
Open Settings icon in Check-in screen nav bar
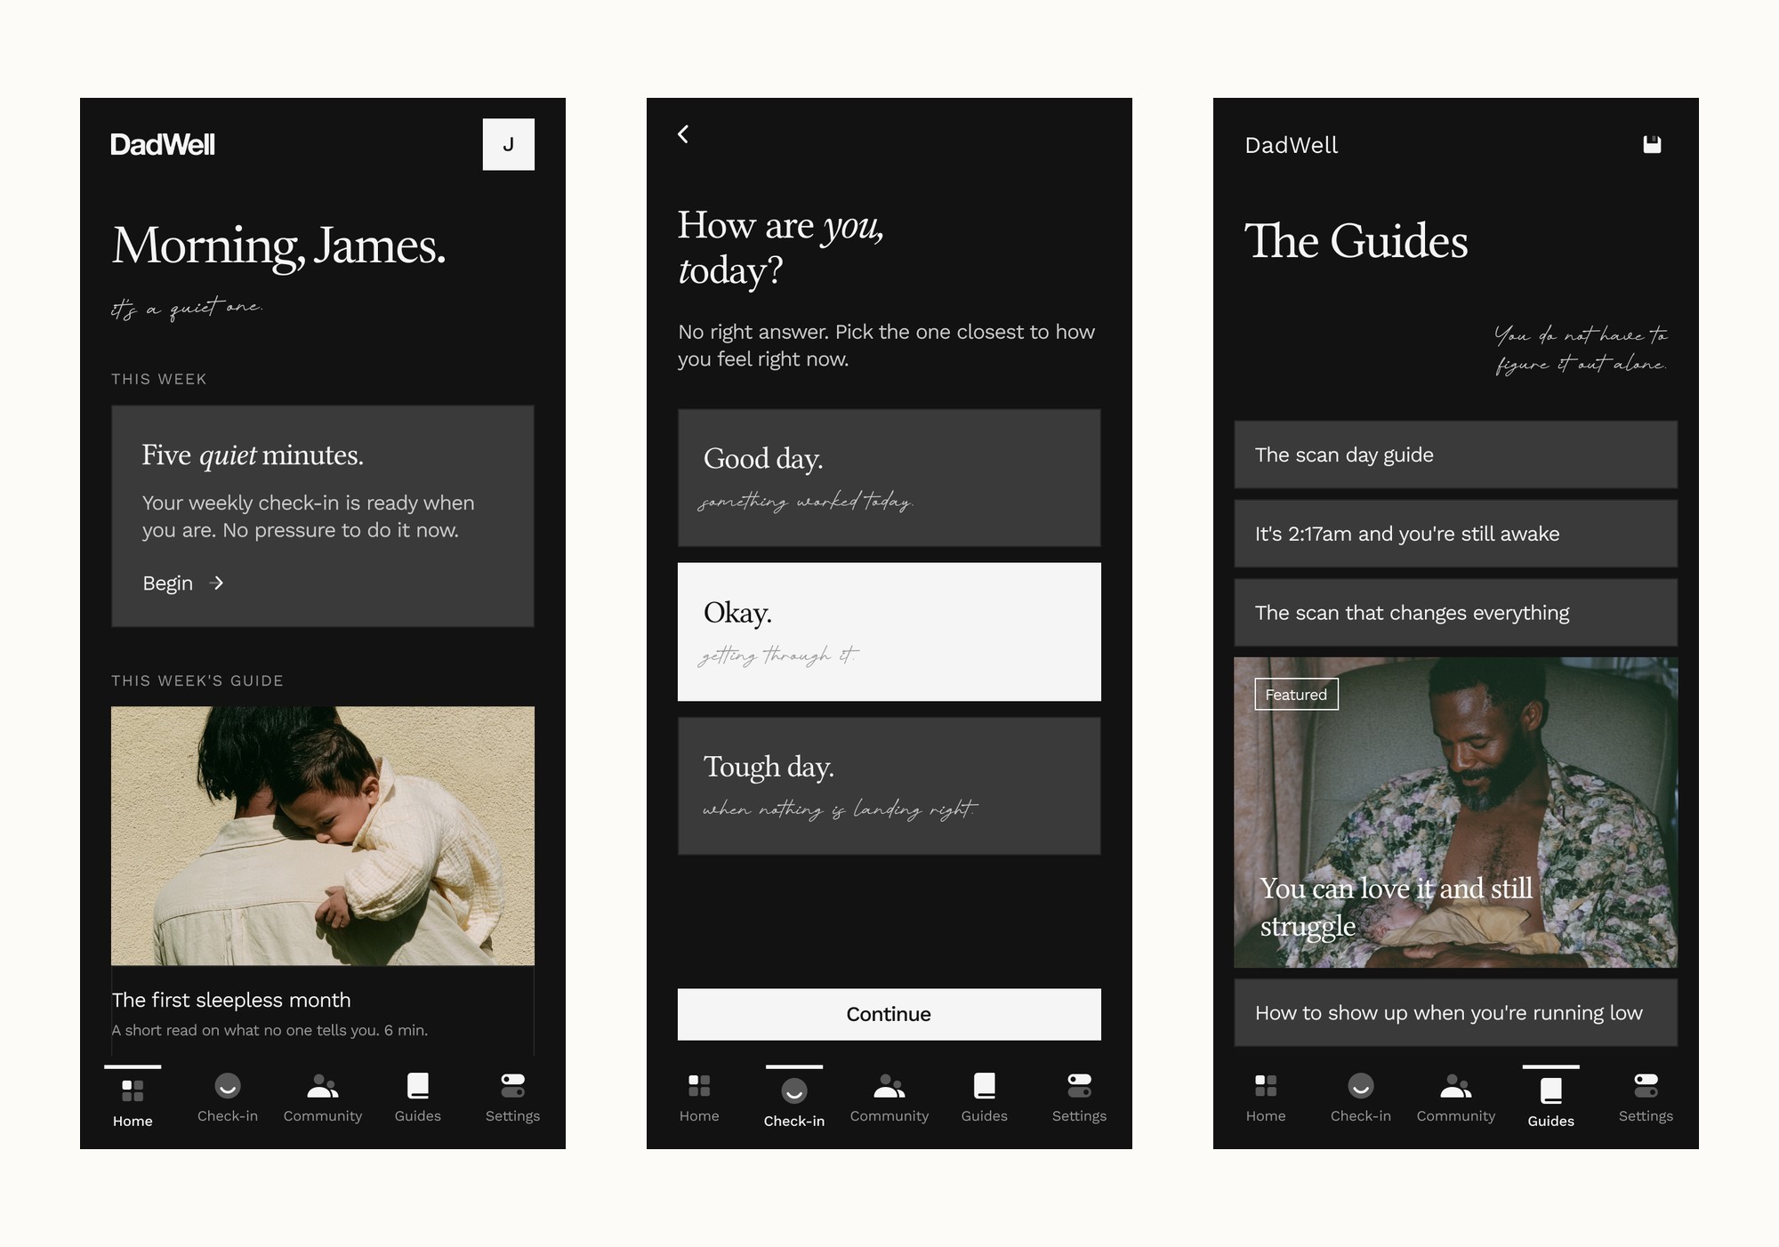click(1080, 1085)
